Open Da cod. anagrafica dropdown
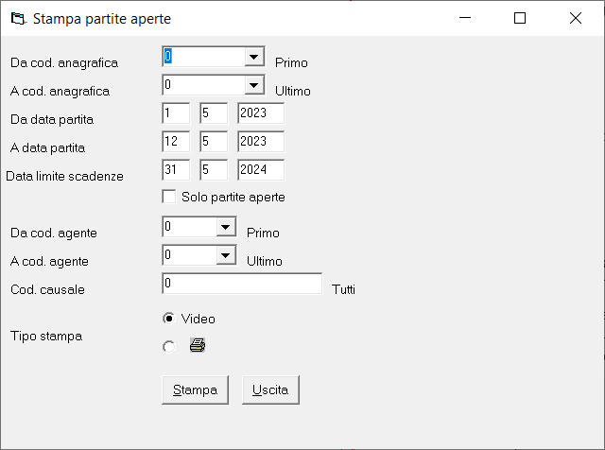Image resolution: width=605 pixels, height=450 pixels. click(254, 57)
